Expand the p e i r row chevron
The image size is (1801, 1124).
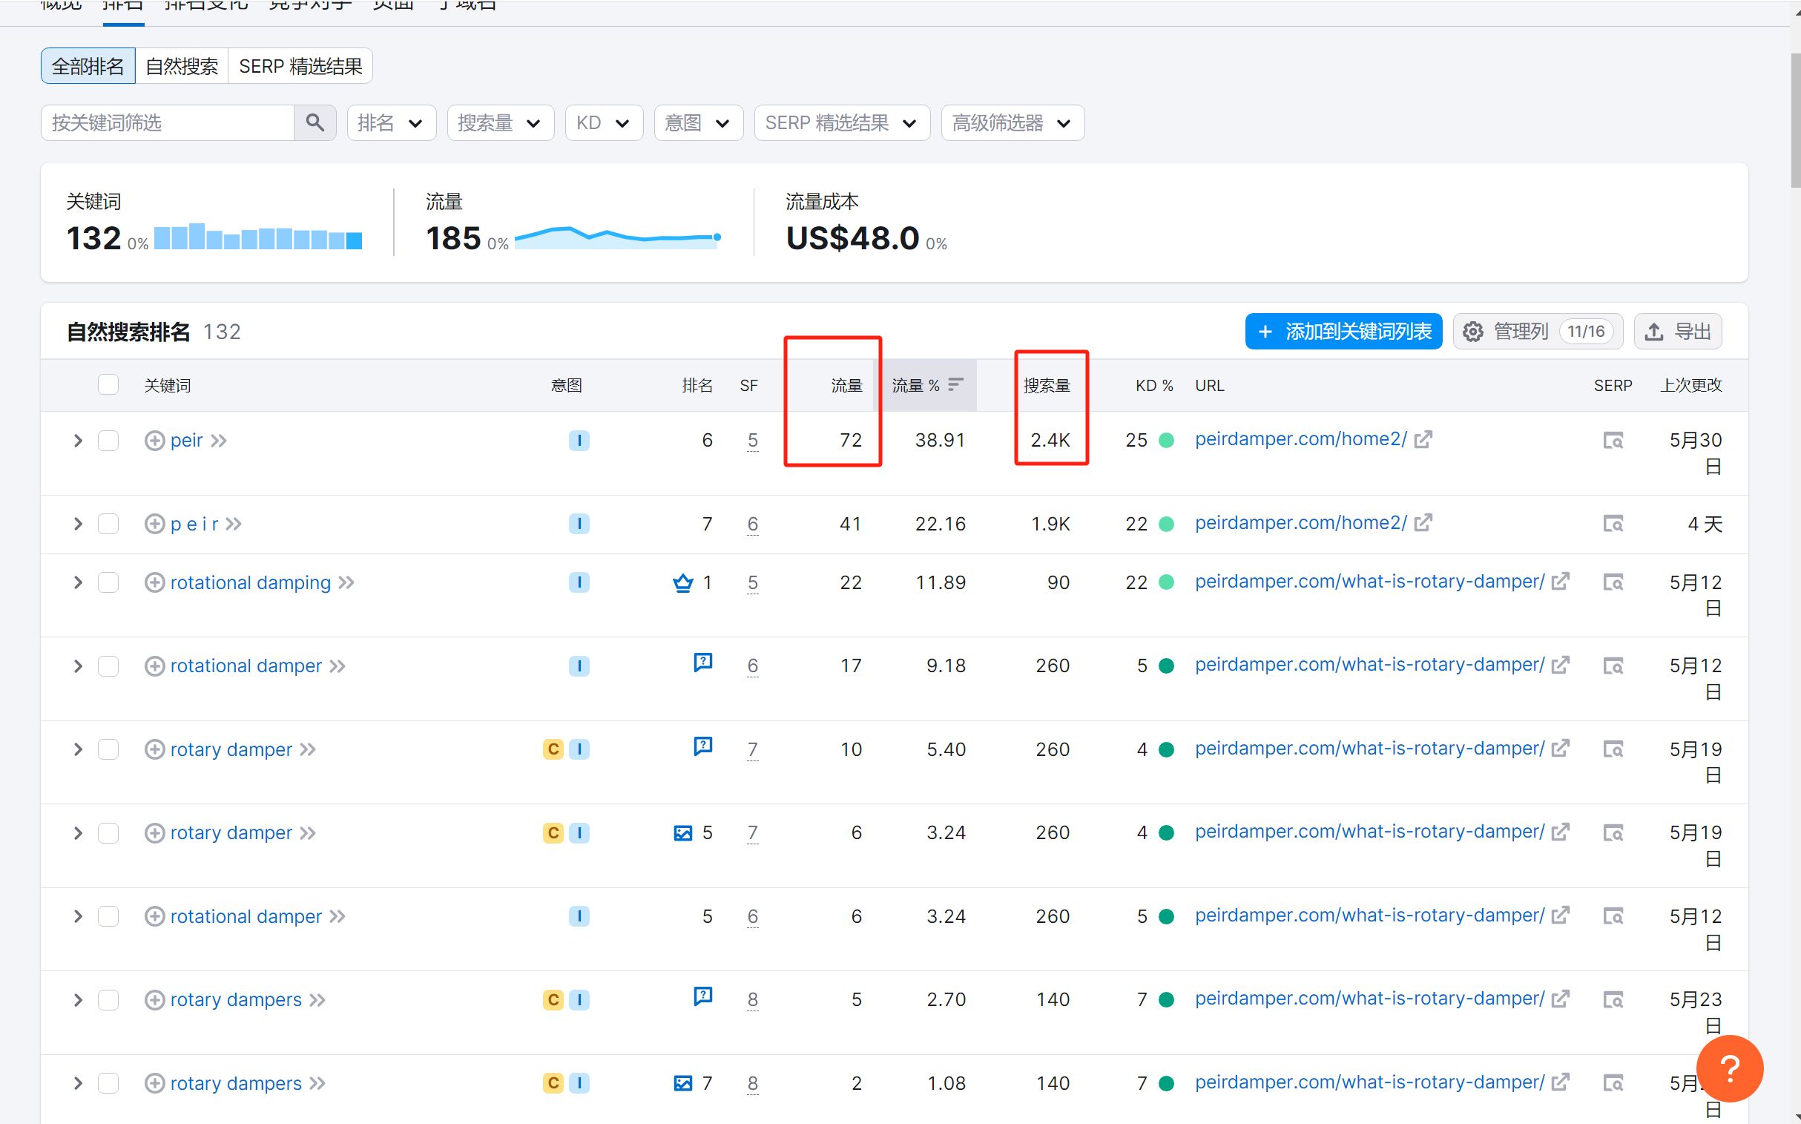pos(78,524)
